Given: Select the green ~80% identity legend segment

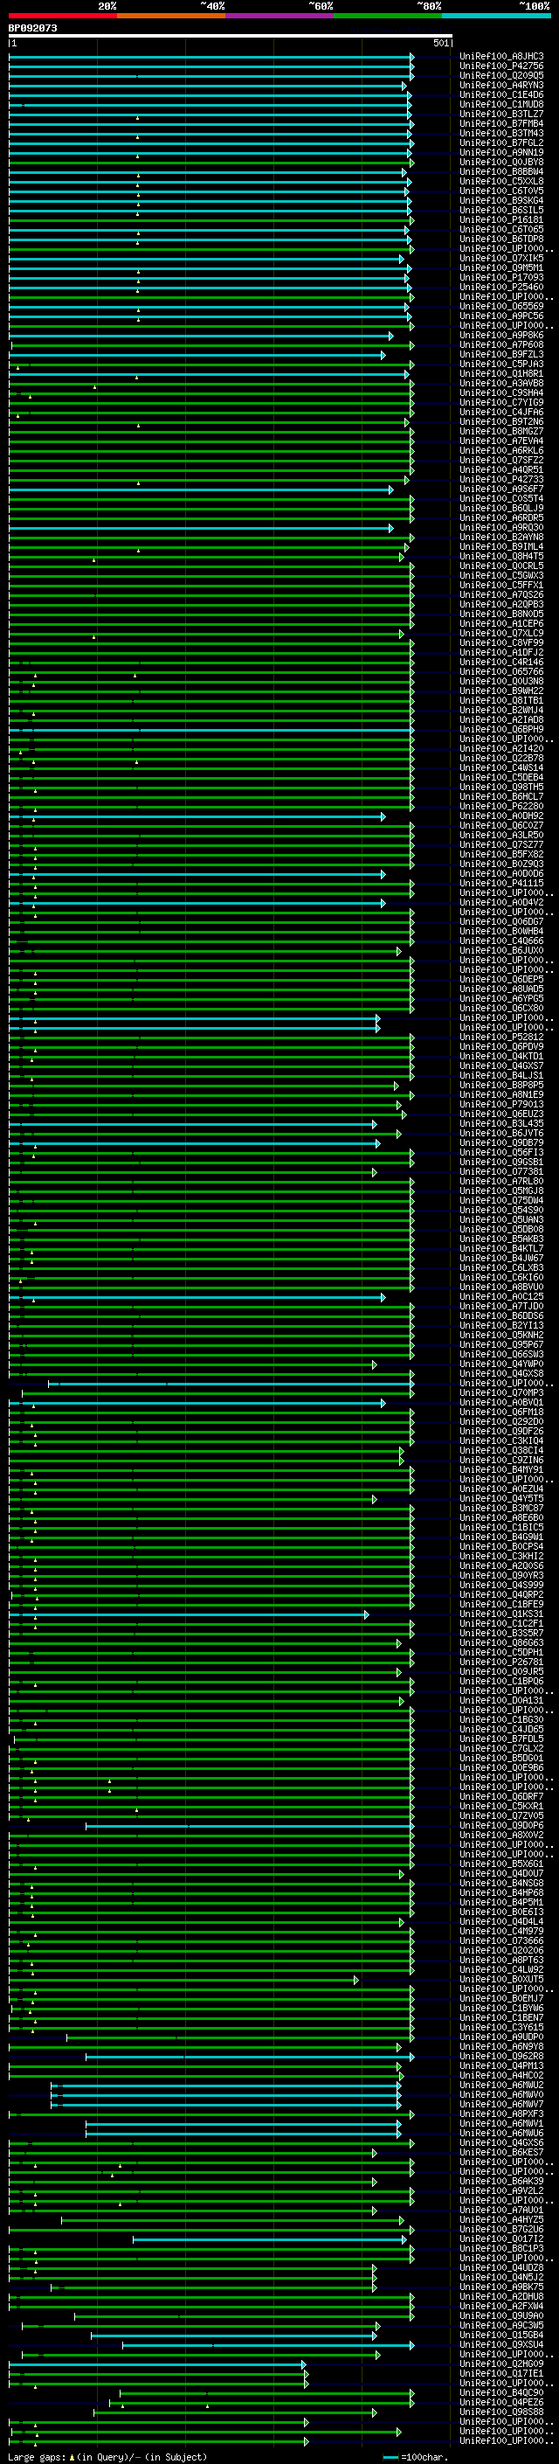Looking at the screenshot, I should 388,16.
